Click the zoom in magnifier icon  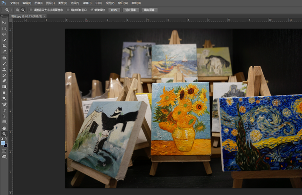(17, 9)
